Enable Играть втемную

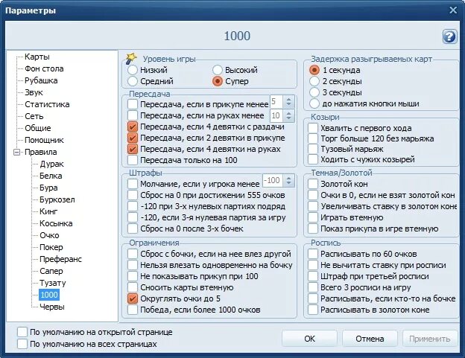coord(313,217)
